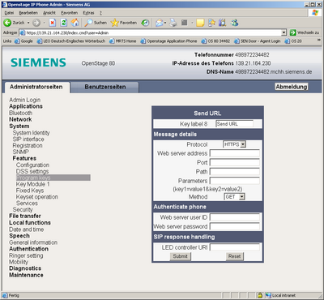The width and height of the screenshot is (324, 300).
Task: Focus the Port input field
Action: point(235,162)
